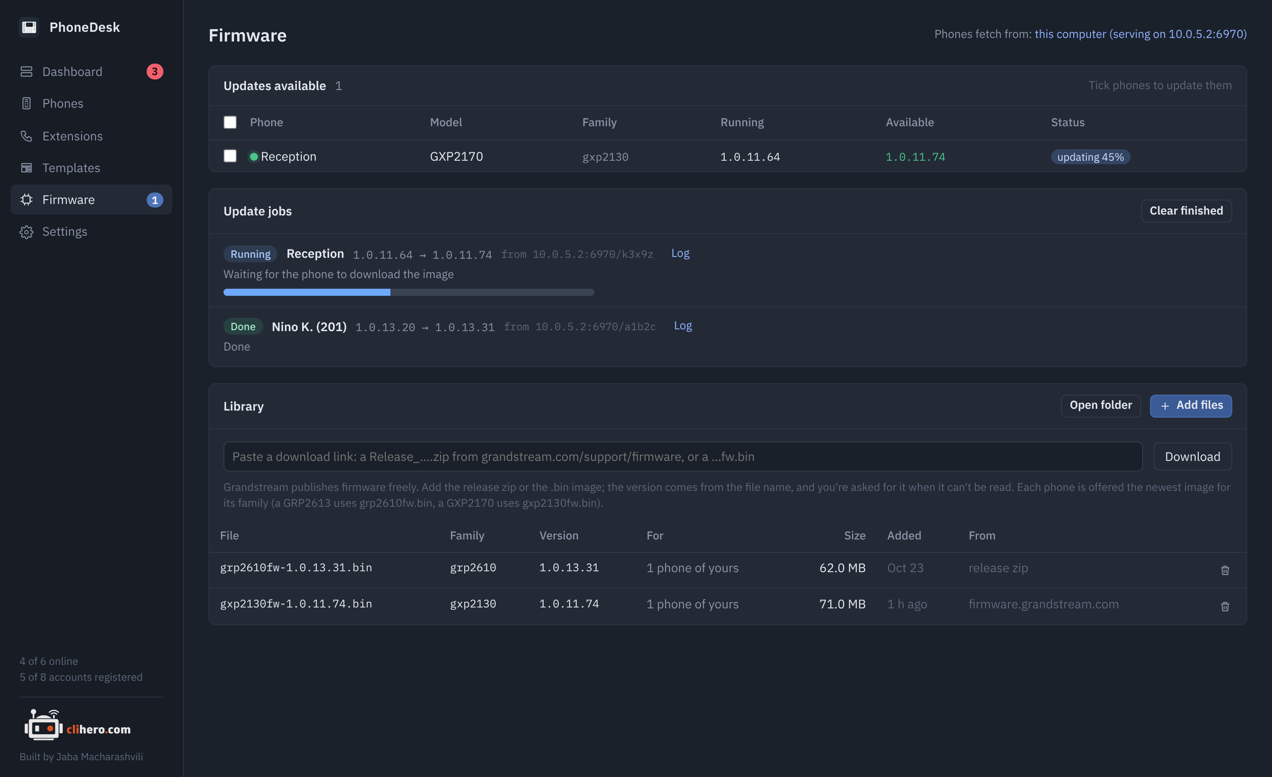Click the Running status tag
This screenshot has width=1272, height=777.
pyautogui.click(x=250, y=254)
